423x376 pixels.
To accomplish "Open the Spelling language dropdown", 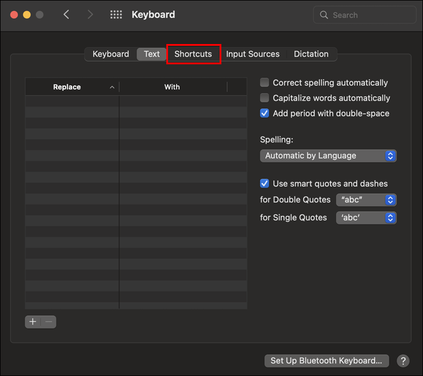I will click(x=328, y=156).
